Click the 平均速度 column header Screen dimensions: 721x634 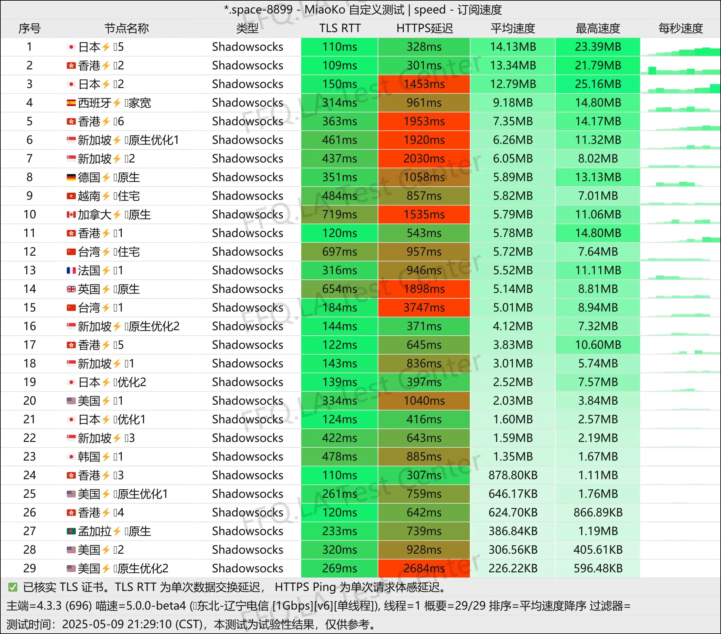(513, 28)
